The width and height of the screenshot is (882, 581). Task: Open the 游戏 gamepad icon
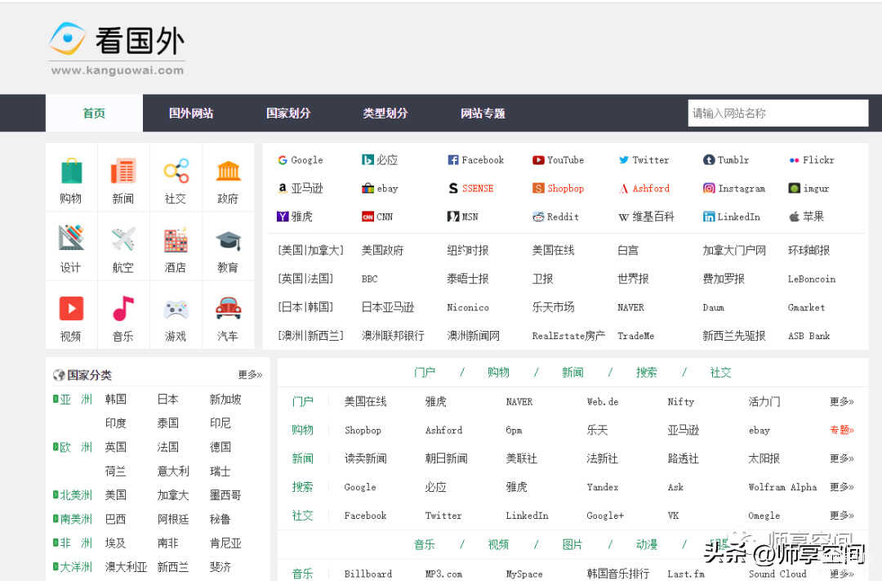tap(176, 310)
